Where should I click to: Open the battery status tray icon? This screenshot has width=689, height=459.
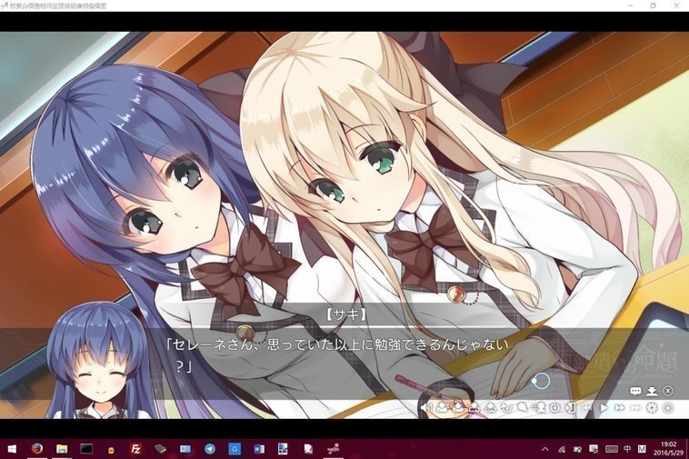[577, 449]
